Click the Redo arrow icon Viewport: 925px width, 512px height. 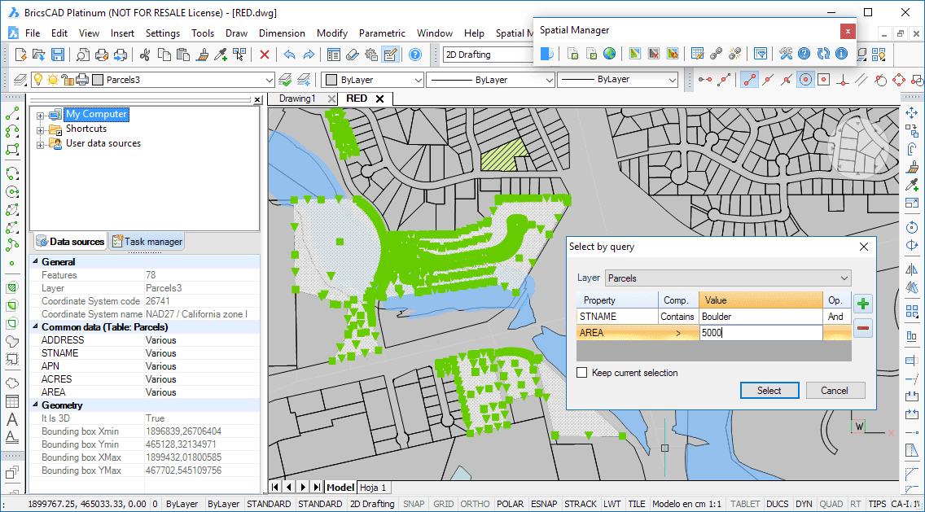[x=308, y=55]
